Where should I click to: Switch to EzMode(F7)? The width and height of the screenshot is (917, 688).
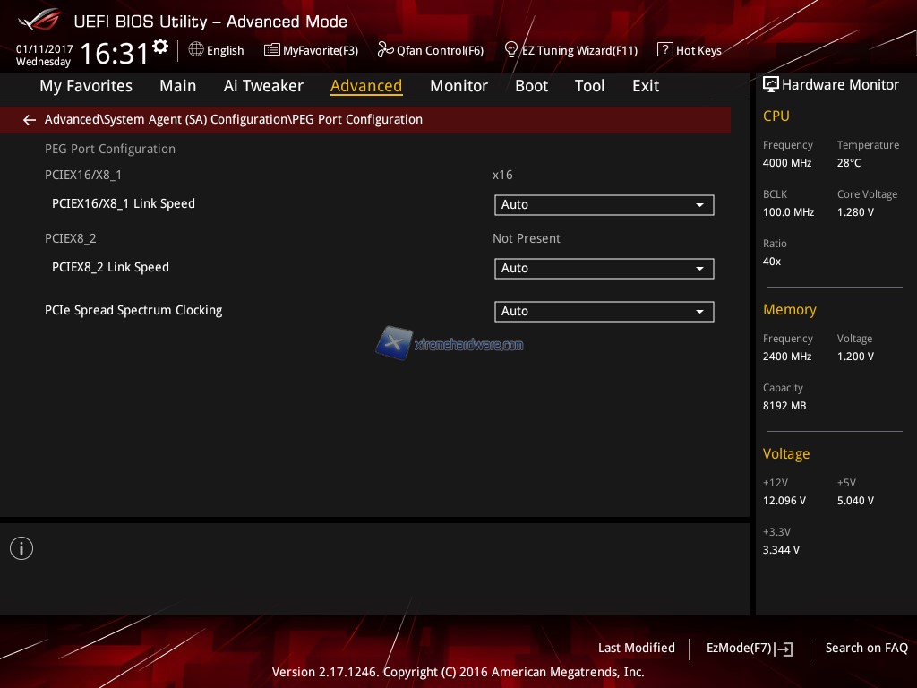pos(749,649)
